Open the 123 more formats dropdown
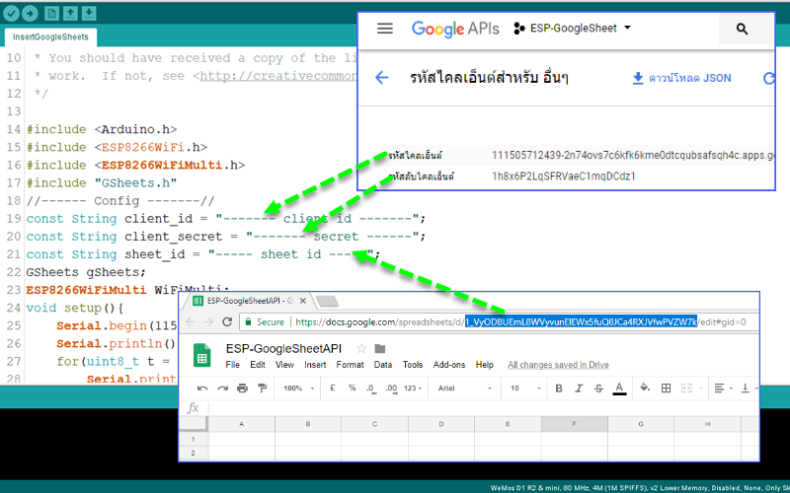 coord(413,388)
